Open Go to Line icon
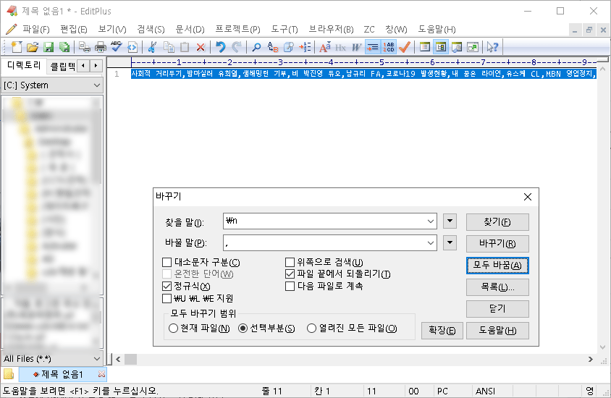The width and height of the screenshot is (611, 398). pyautogui.click(x=305, y=47)
